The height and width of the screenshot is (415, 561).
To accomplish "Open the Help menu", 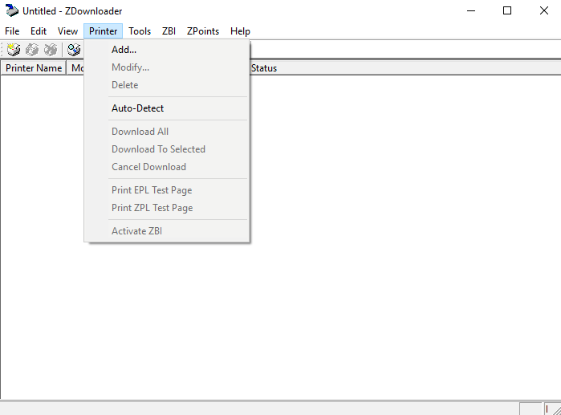I will (240, 31).
